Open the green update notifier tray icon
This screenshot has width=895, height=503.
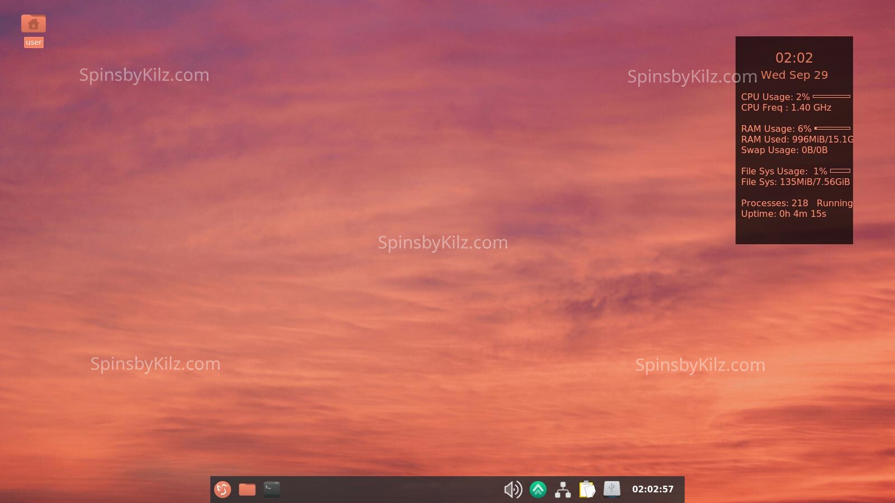[x=538, y=490]
